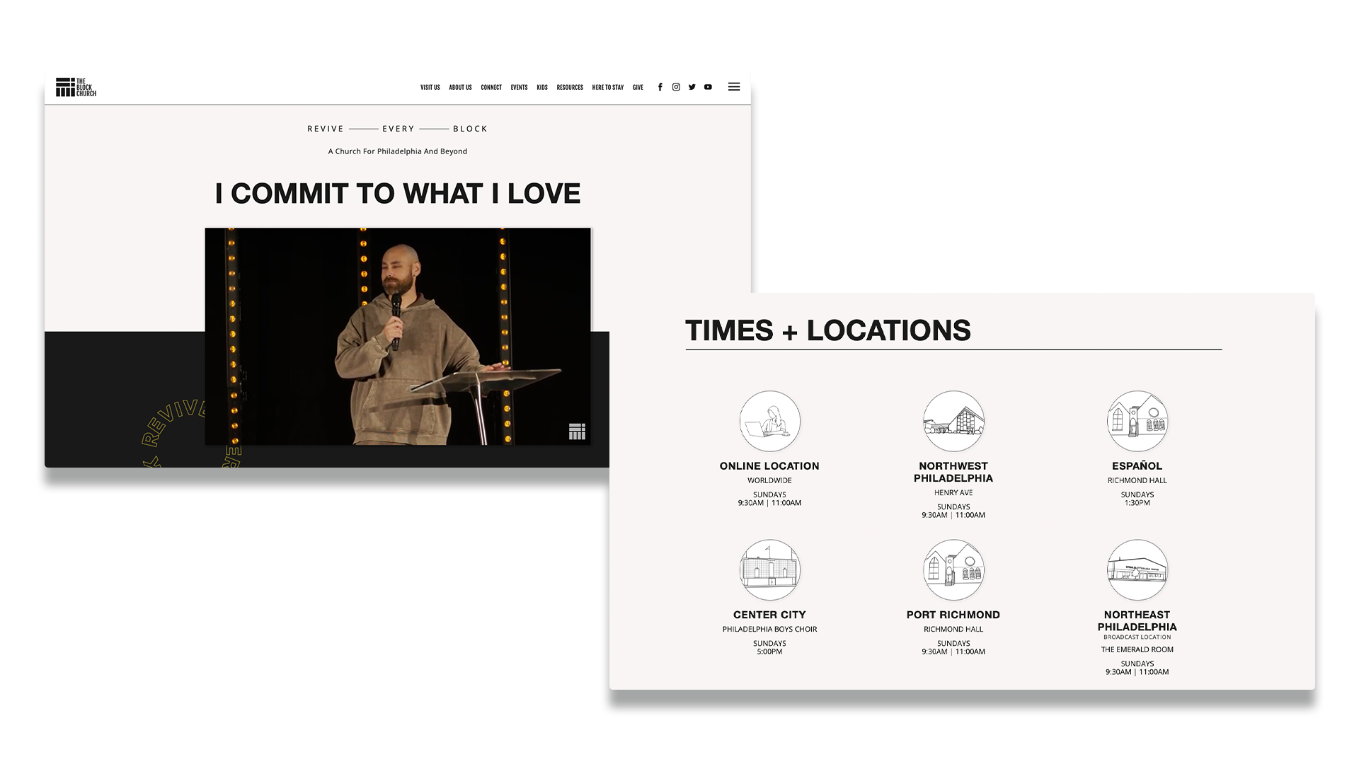
Task: Click the Español location church icon
Action: [x=1137, y=421]
